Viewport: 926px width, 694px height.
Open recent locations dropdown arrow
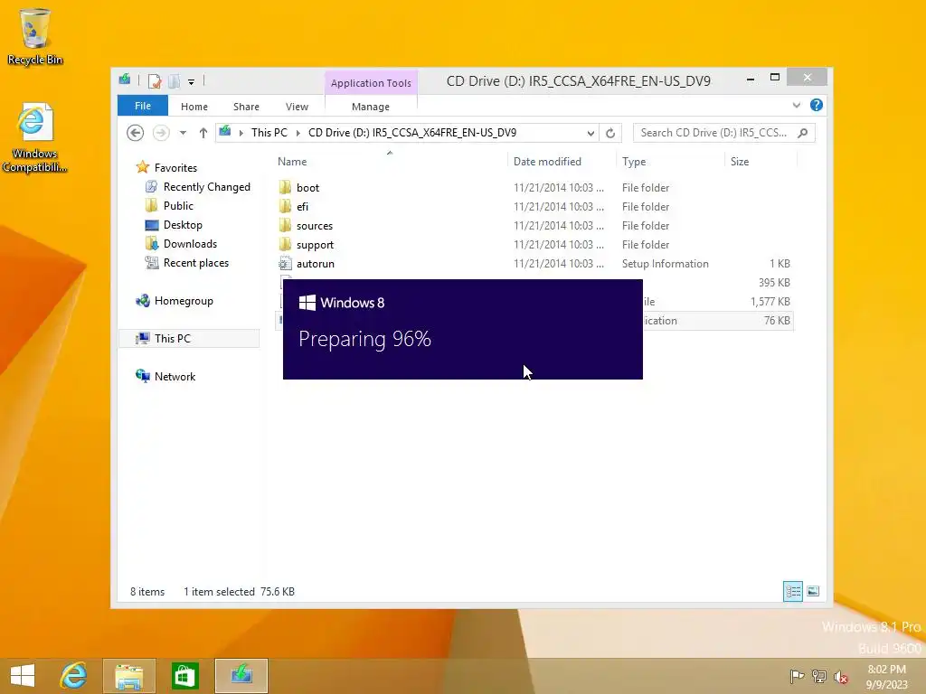pos(183,134)
